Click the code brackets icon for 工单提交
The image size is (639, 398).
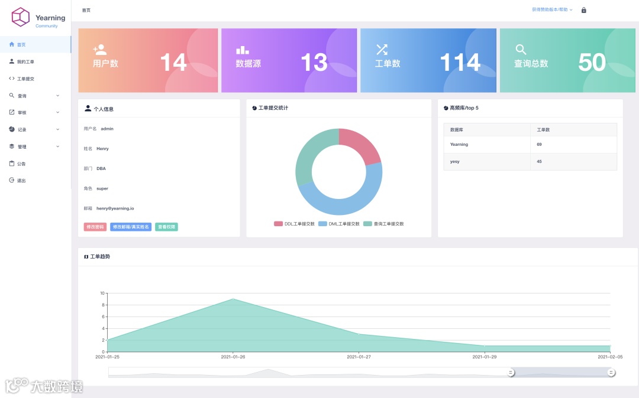(x=11, y=79)
